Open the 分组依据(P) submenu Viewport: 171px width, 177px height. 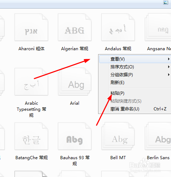click(x=135, y=75)
